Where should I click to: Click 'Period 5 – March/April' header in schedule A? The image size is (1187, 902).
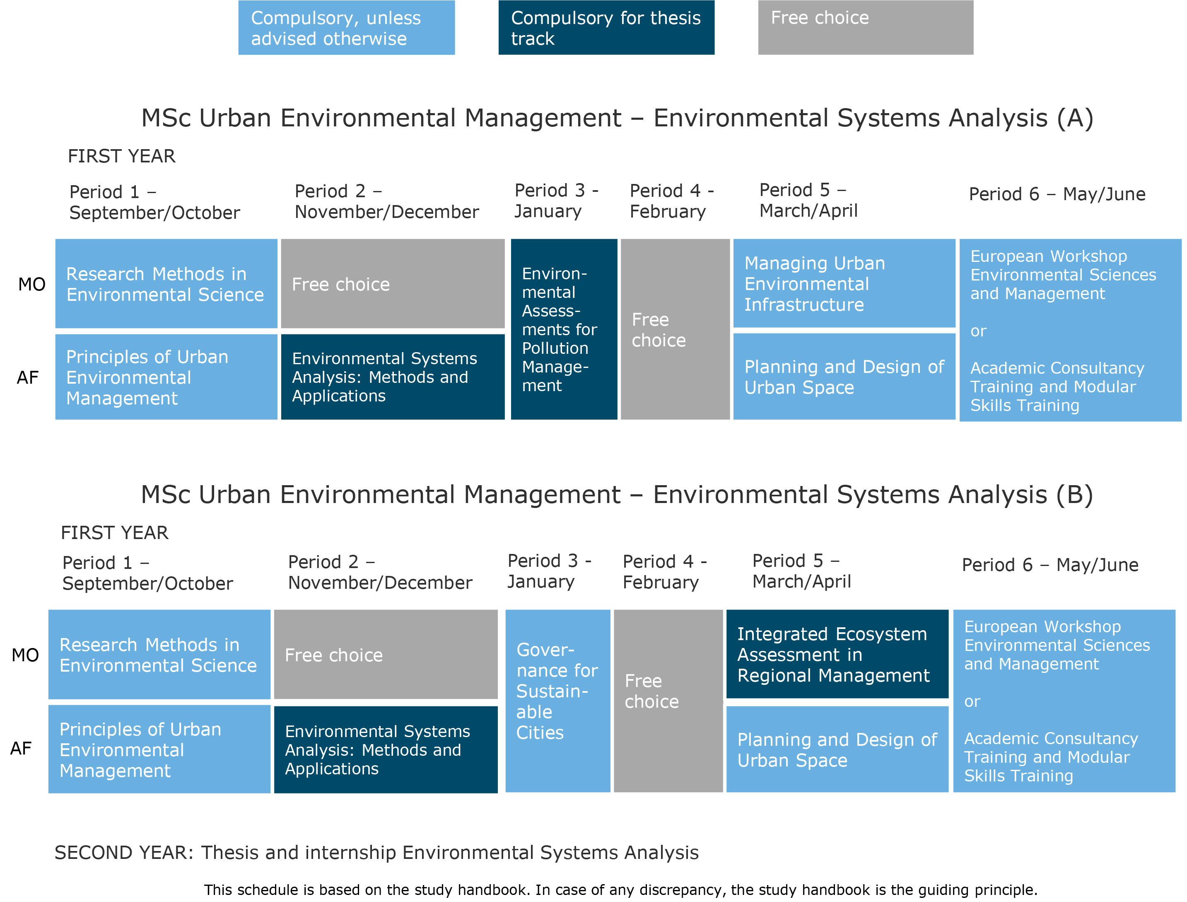[x=809, y=200]
